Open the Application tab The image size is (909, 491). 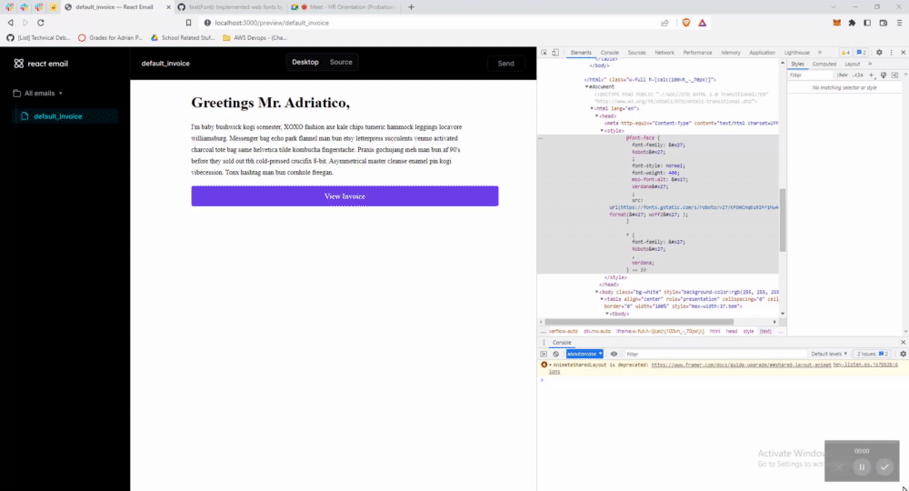[x=762, y=52]
